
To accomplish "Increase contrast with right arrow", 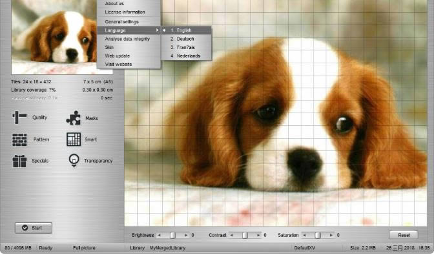I will [x=258, y=235].
